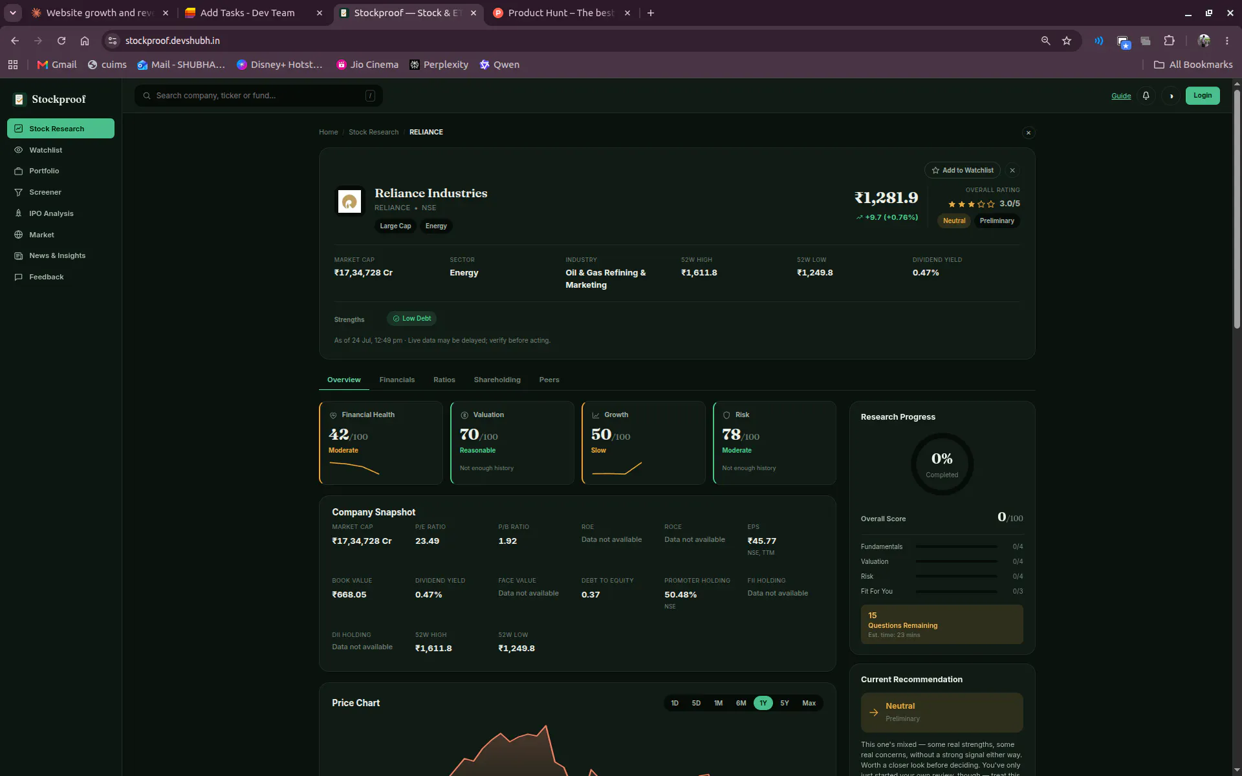Open the Chrome three-dot menu
1242x776 pixels.
pyautogui.click(x=1227, y=41)
